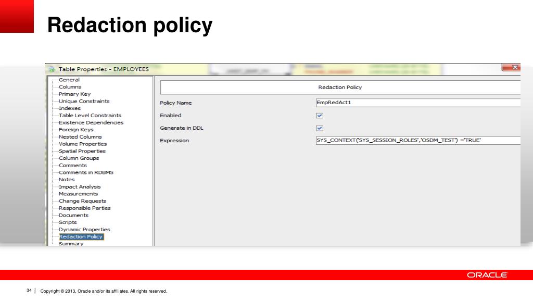Screen dimensions: 533x300
Task: Open the General section in the tree
Action: 69,80
